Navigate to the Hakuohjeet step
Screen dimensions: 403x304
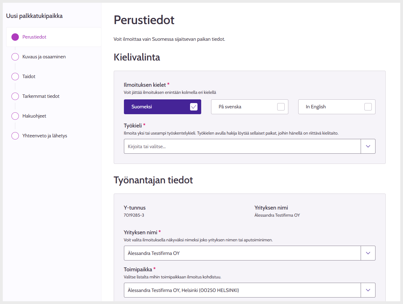(x=34, y=116)
